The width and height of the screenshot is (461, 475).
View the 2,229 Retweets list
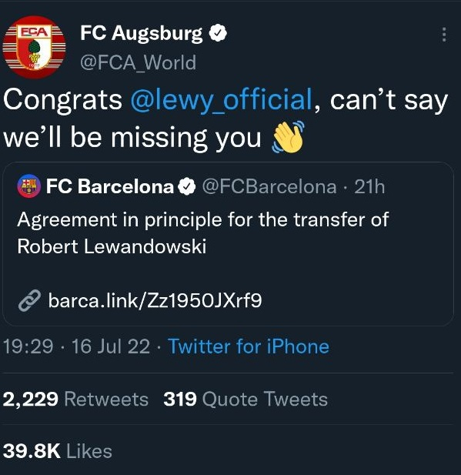pos(75,399)
